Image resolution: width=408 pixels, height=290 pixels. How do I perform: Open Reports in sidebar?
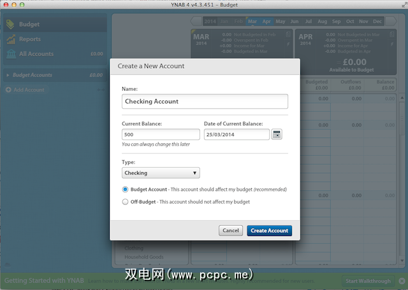point(55,39)
